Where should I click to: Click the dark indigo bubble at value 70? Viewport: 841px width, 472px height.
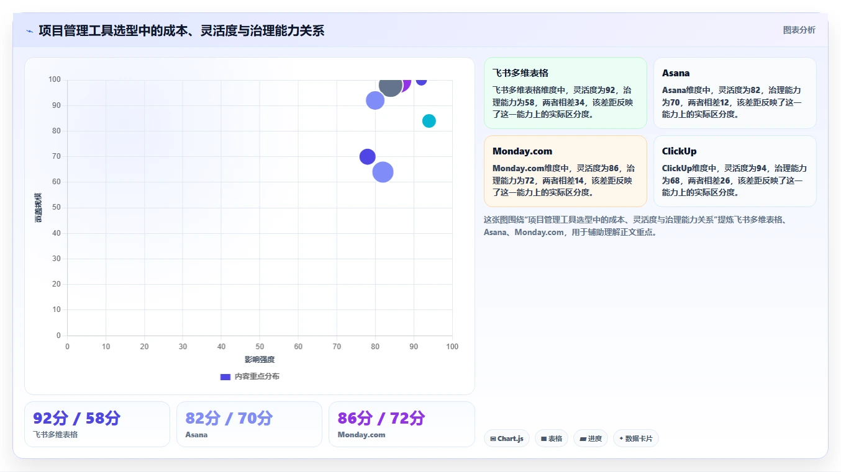[x=368, y=157]
